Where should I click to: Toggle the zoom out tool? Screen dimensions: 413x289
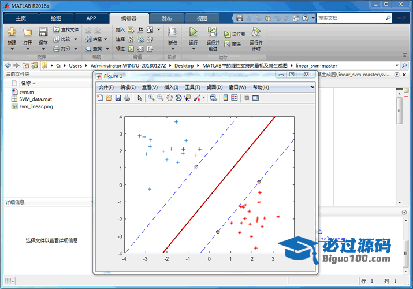160,98
